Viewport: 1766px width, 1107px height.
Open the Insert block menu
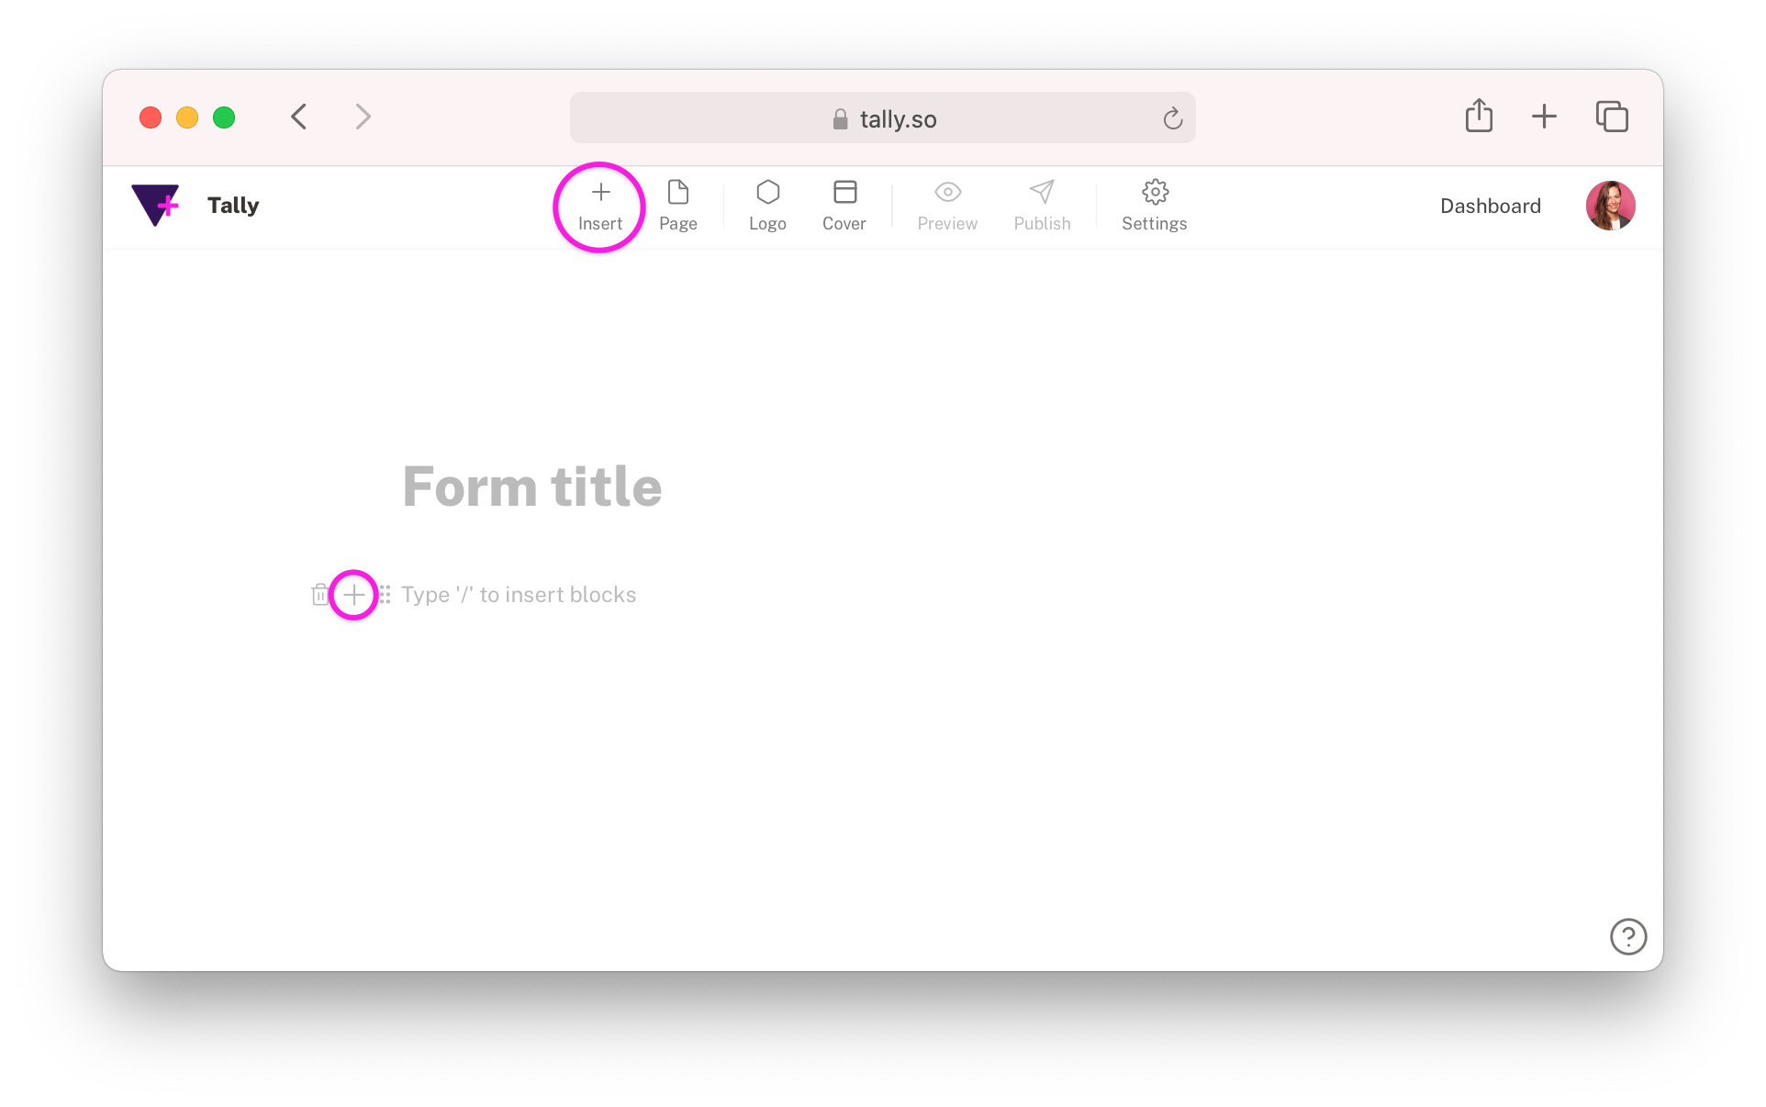(600, 207)
